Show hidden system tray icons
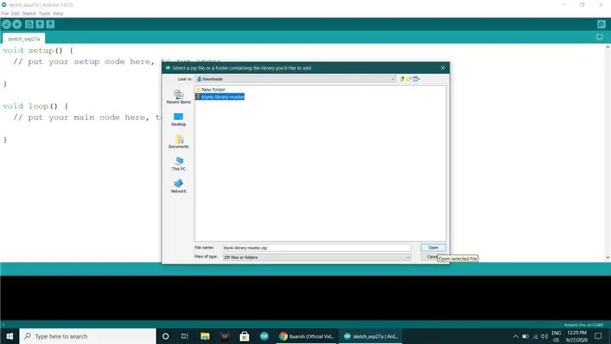611x344 pixels. click(x=516, y=336)
